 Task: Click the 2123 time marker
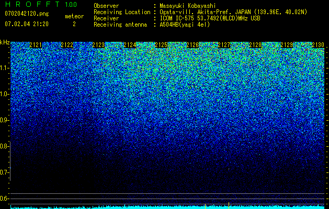pos(98,45)
